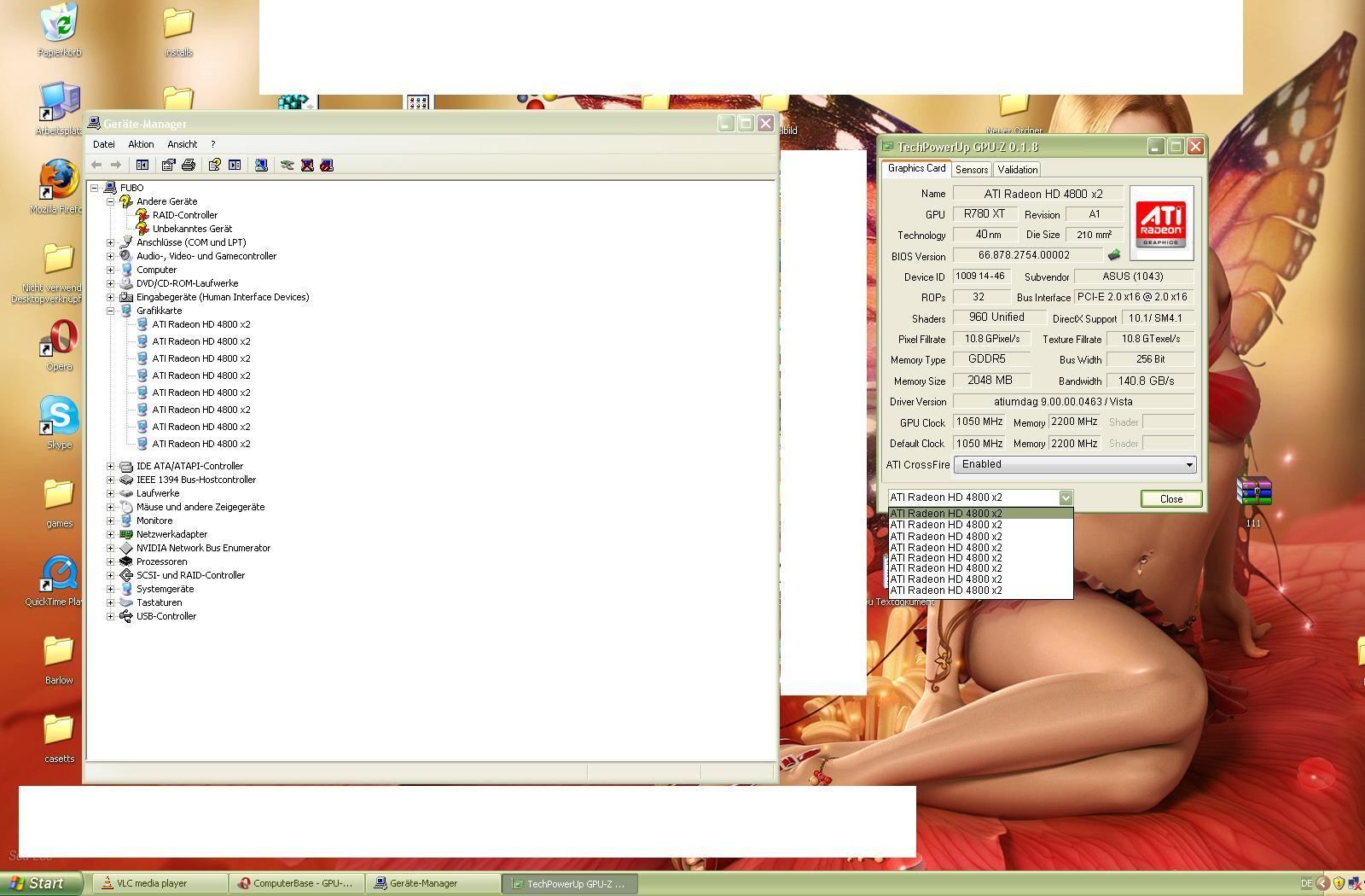Toggle the GPU selection combo box arrow

1066,497
